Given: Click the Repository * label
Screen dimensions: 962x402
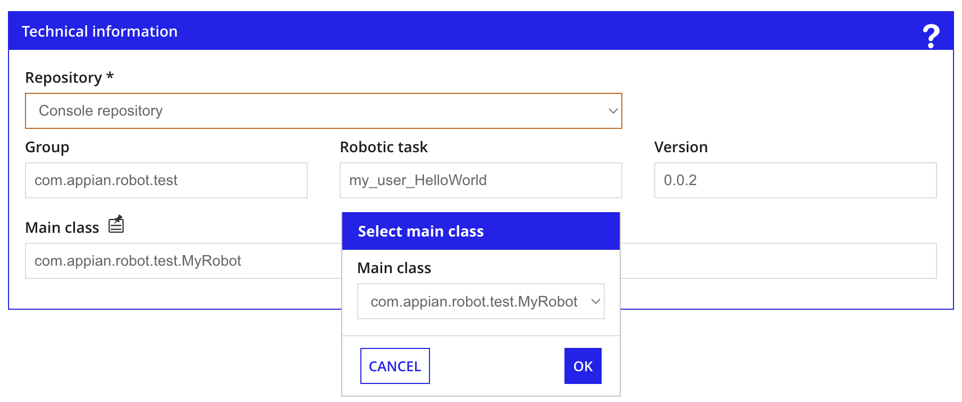Looking at the screenshot, I should [70, 77].
